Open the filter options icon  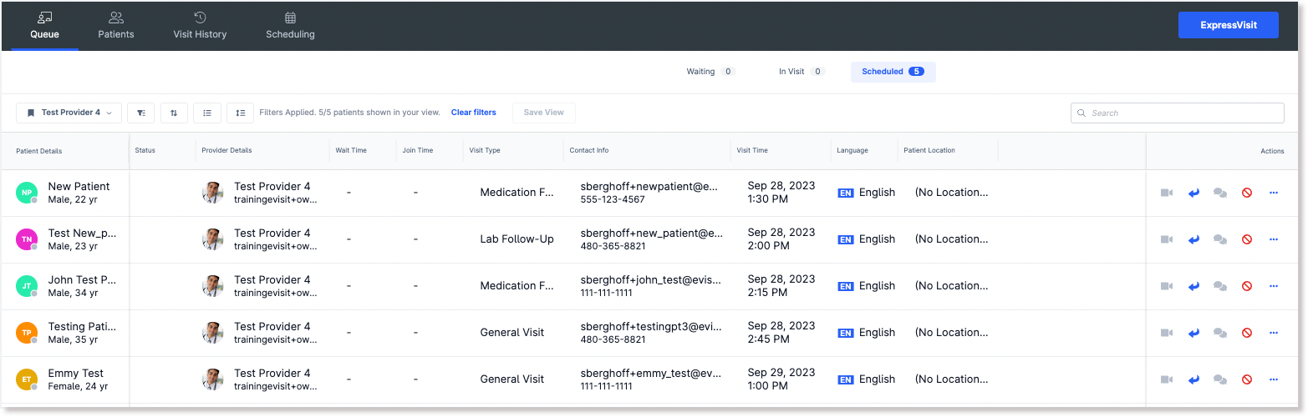[141, 113]
